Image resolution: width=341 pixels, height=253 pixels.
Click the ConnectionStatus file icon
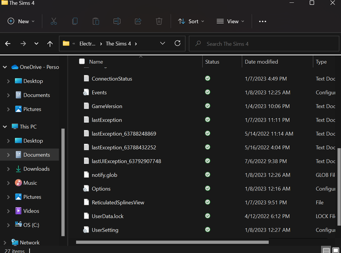[86, 78]
